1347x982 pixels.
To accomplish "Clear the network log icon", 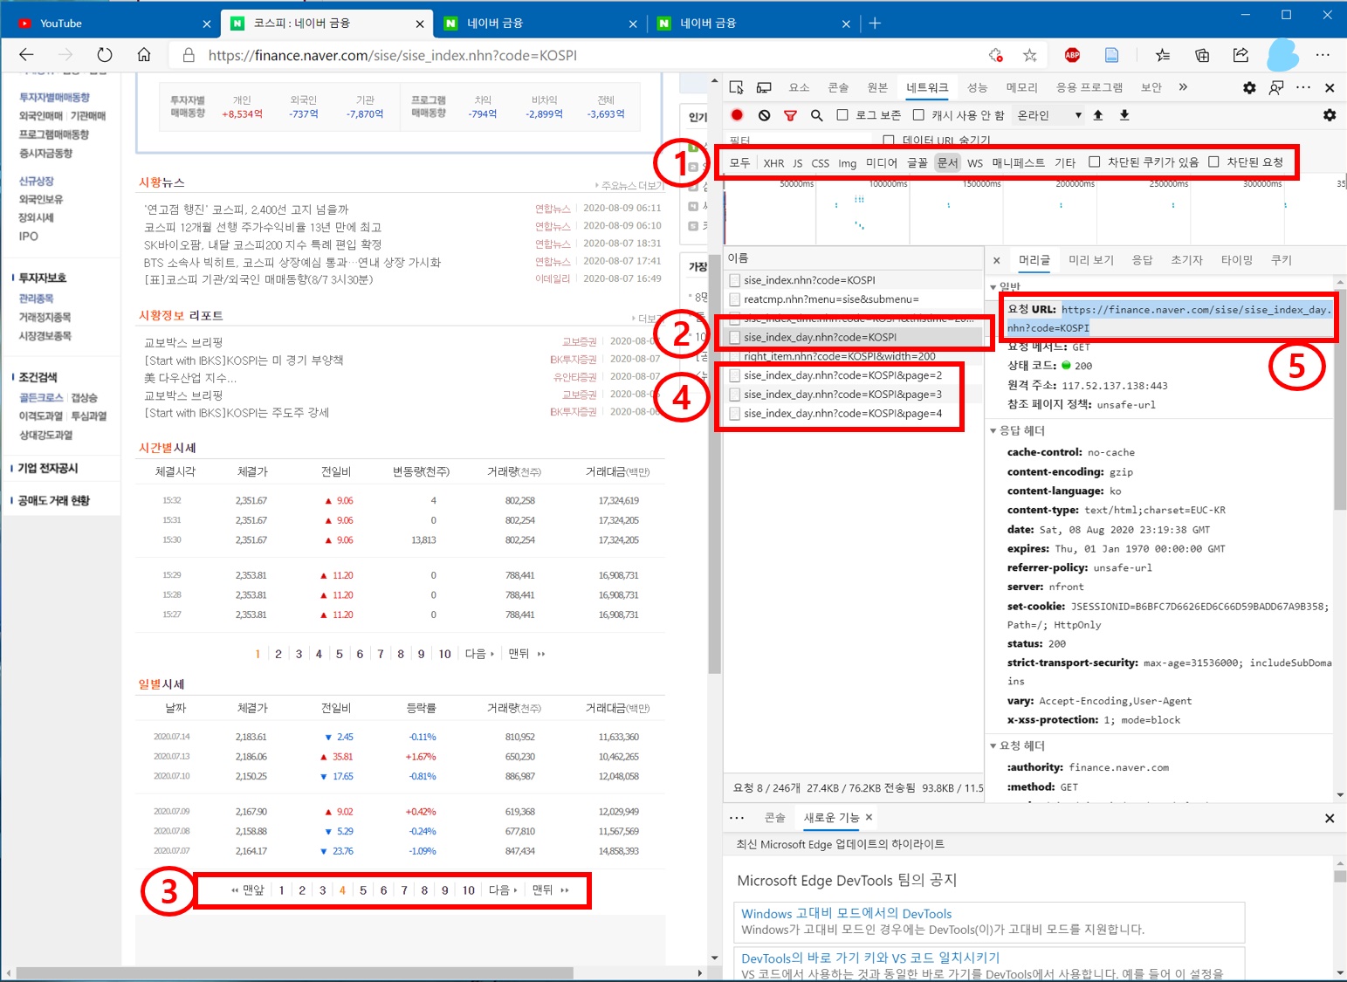I will point(764,115).
